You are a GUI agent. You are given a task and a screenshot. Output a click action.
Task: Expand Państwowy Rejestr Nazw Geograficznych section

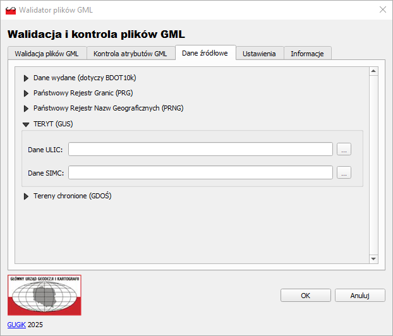tap(27, 108)
